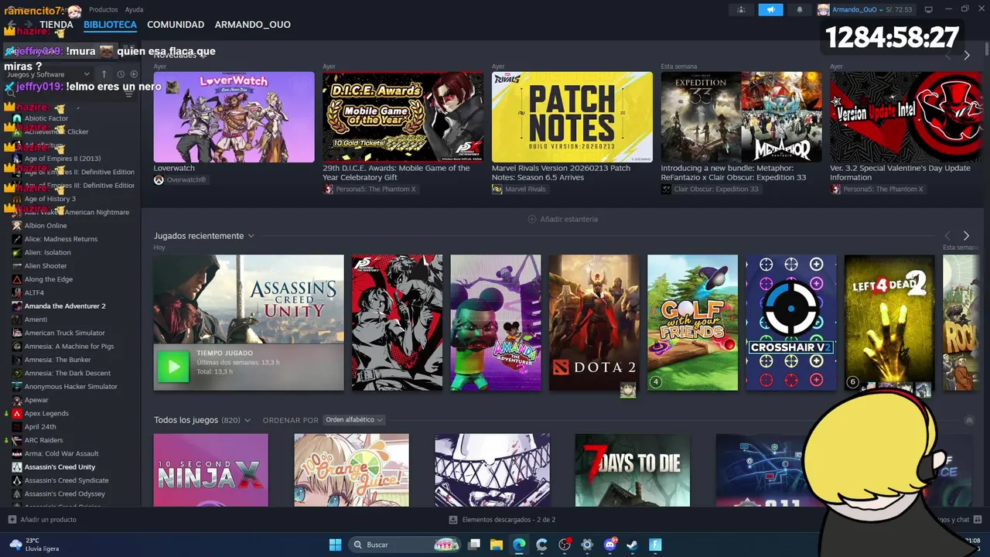The height and width of the screenshot is (557, 990).
Task: Toggle the ready-to-play filter icon
Action: coord(134,74)
